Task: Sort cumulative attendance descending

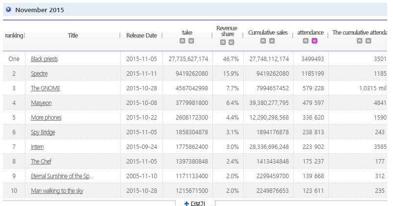Action: coord(368,41)
